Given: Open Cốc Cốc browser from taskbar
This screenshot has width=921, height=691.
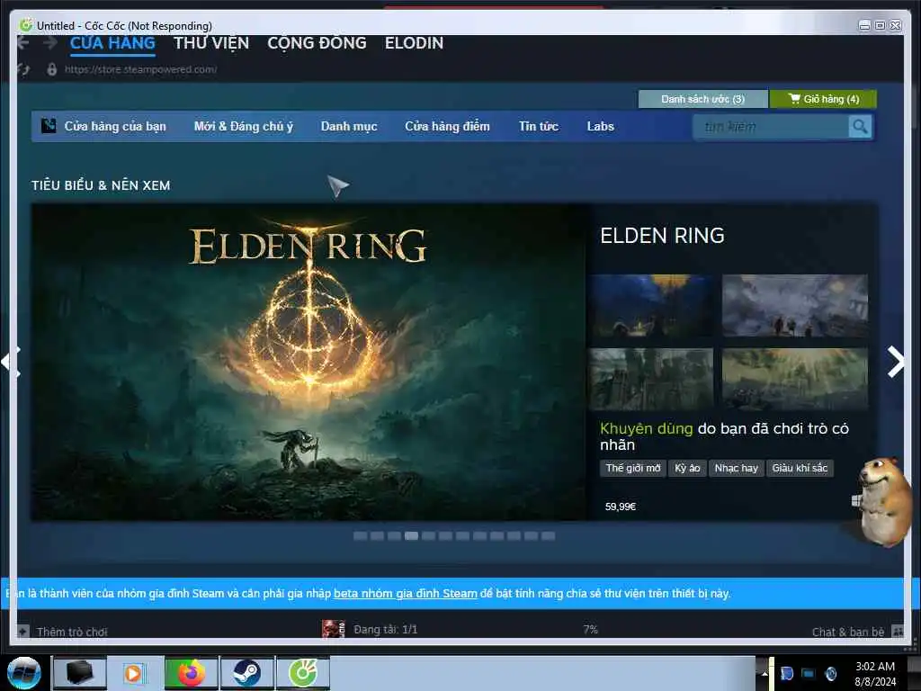Looking at the screenshot, I should (303, 673).
